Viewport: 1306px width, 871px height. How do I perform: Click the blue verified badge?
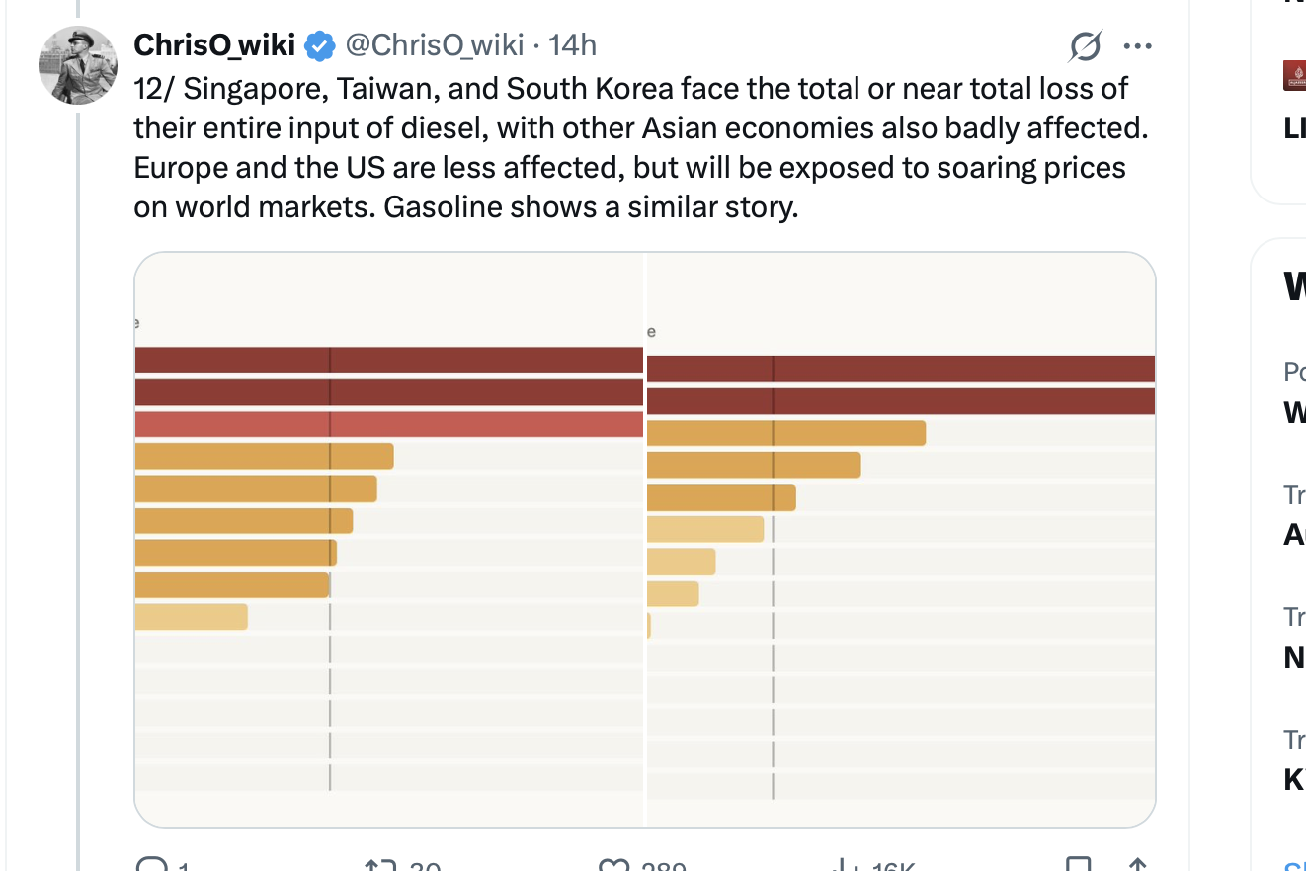click(318, 45)
